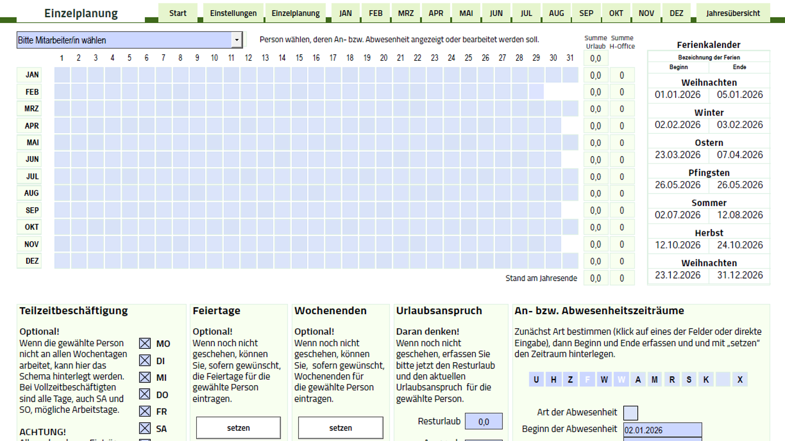Disable the FR weekday checkbox
The image size is (785, 441).
145,411
